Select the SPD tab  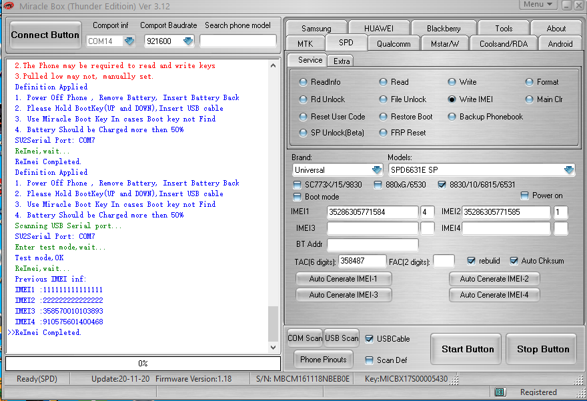346,43
